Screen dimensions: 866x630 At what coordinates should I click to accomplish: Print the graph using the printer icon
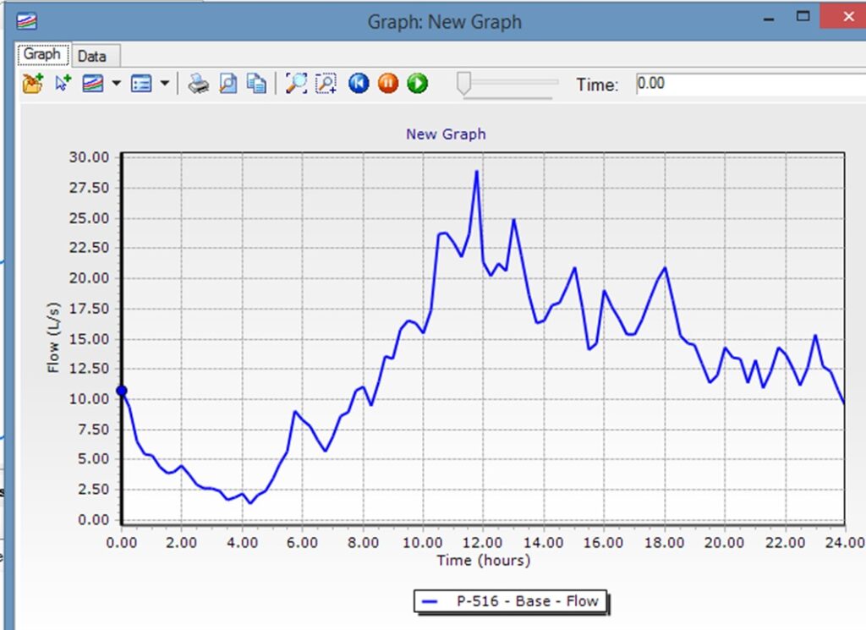pyautogui.click(x=198, y=84)
